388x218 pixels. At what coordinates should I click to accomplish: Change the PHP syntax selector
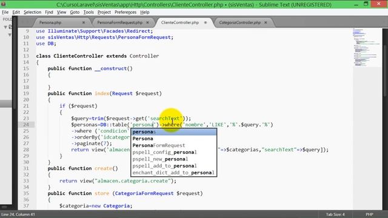(369, 214)
